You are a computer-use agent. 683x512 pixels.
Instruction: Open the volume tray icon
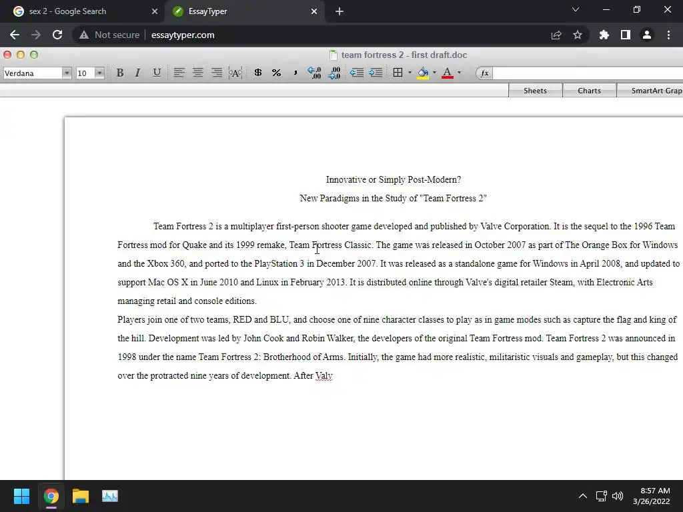[x=617, y=496]
